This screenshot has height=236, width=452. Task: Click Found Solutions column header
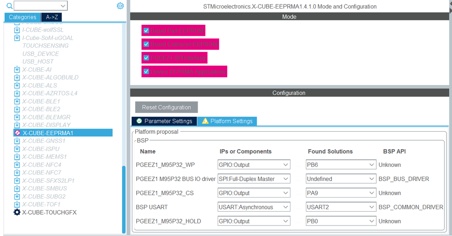coord(330,151)
